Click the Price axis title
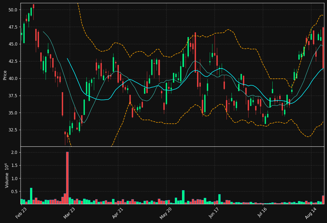The height and width of the screenshot is (223, 327). pyautogui.click(x=5, y=75)
